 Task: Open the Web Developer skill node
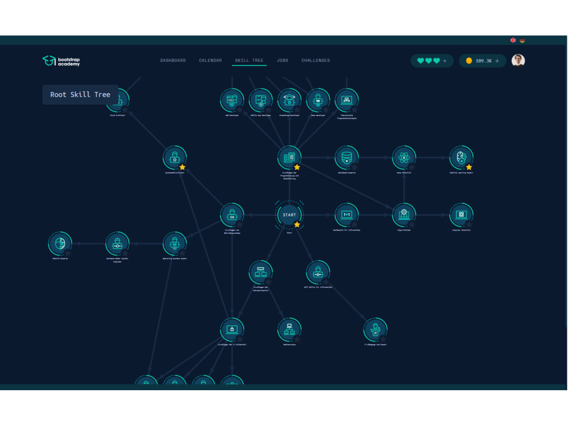coord(232,100)
